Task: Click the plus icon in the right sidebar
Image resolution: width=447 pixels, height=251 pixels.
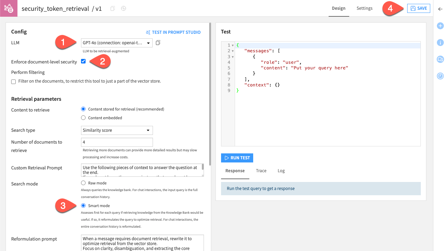Action: click(x=440, y=25)
